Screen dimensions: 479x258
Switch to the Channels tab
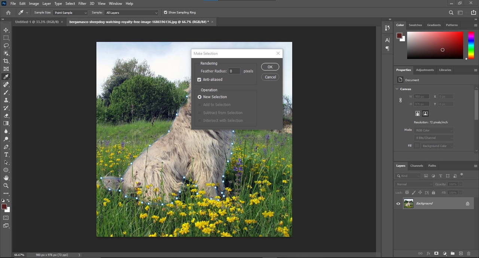pyautogui.click(x=417, y=166)
